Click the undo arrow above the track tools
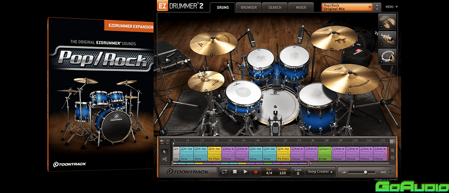This screenshot has height=193, width=449. pos(162,142)
